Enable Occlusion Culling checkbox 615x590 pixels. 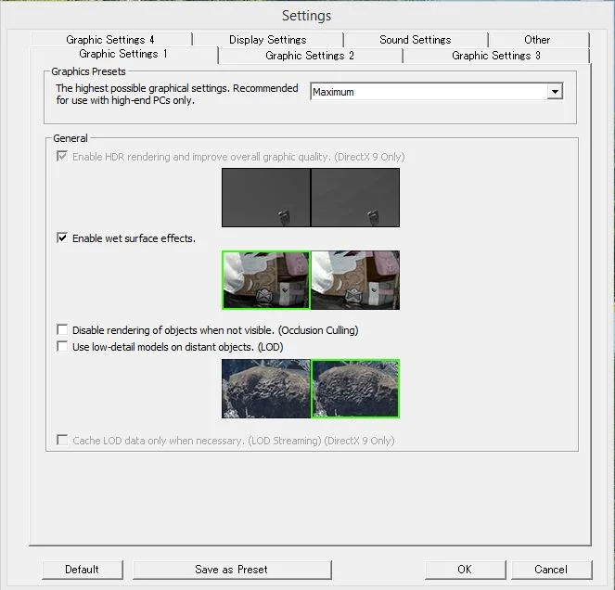coord(62,329)
